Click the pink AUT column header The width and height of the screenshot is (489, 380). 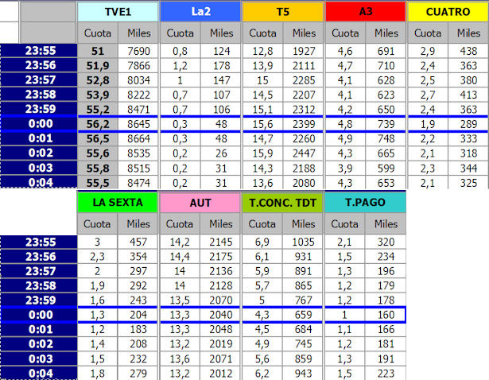[x=200, y=202]
